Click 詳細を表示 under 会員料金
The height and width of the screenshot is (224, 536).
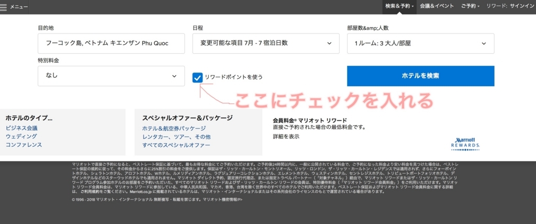(286, 136)
